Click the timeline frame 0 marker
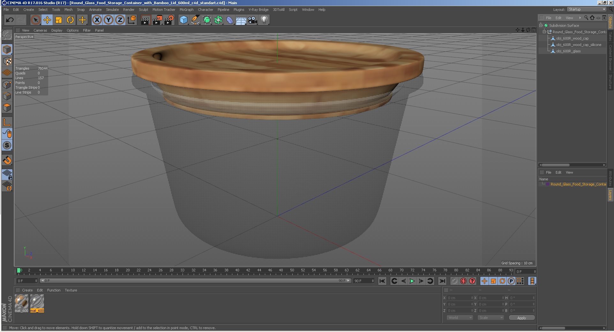The image size is (614, 332). pyautogui.click(x=19, y=271)
